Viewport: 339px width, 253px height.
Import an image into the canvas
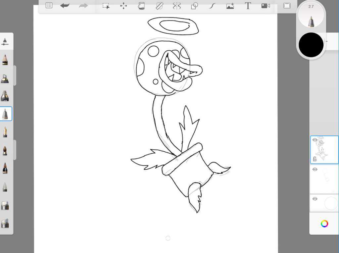coord(230,6)
